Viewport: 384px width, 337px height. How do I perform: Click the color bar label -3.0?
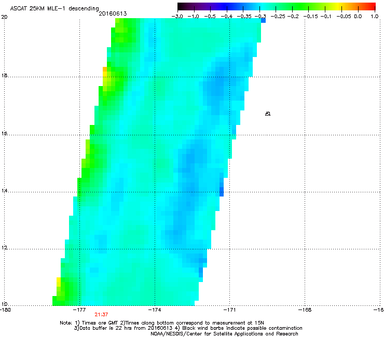pyautogui.click(x=177, y=17)
